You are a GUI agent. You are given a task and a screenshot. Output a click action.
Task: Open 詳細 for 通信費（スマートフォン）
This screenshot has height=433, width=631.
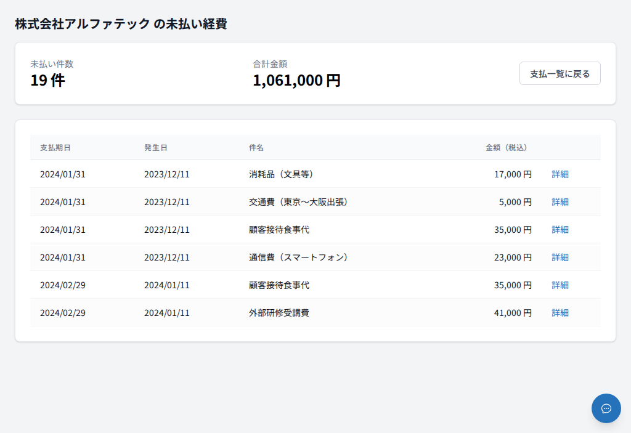coord(560,257)
